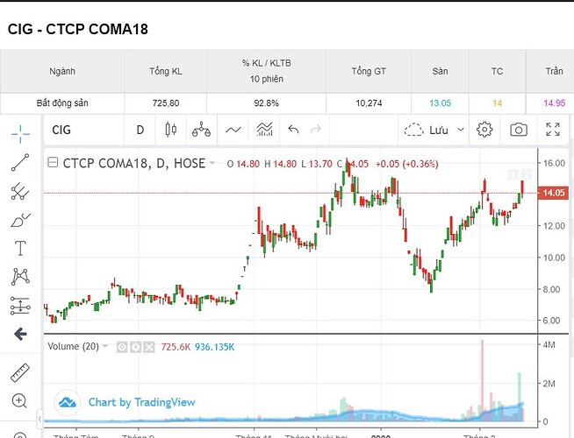This screenshot has width=574, height=438.
Task: Select the crosshair cursor tool
Action: point(20,134)
